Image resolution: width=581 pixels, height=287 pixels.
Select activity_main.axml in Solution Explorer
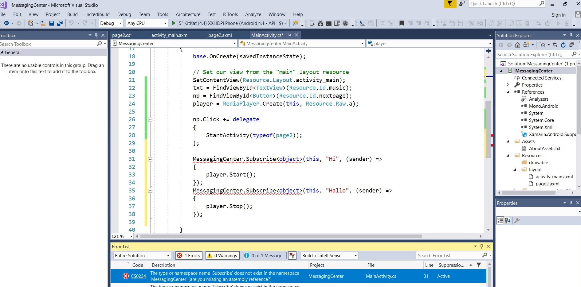[554, 176]
